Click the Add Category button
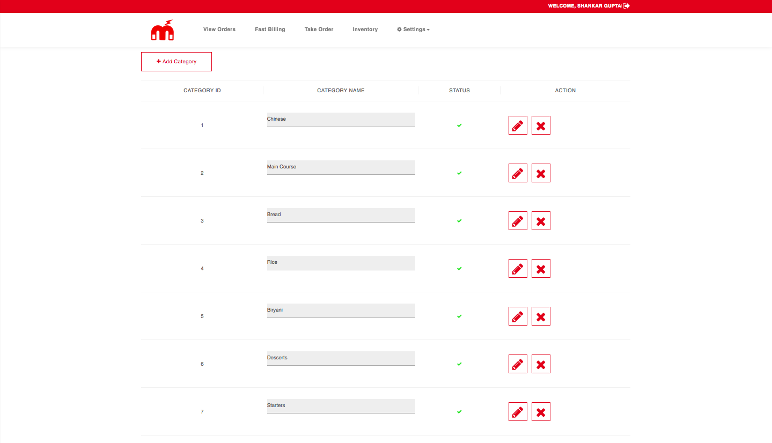The image size is (772, 443). click(177, 62)
